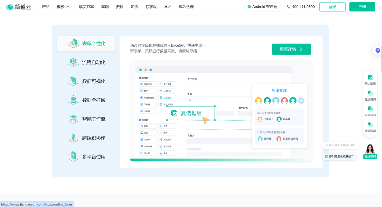Click the Android robot icon

249,7
